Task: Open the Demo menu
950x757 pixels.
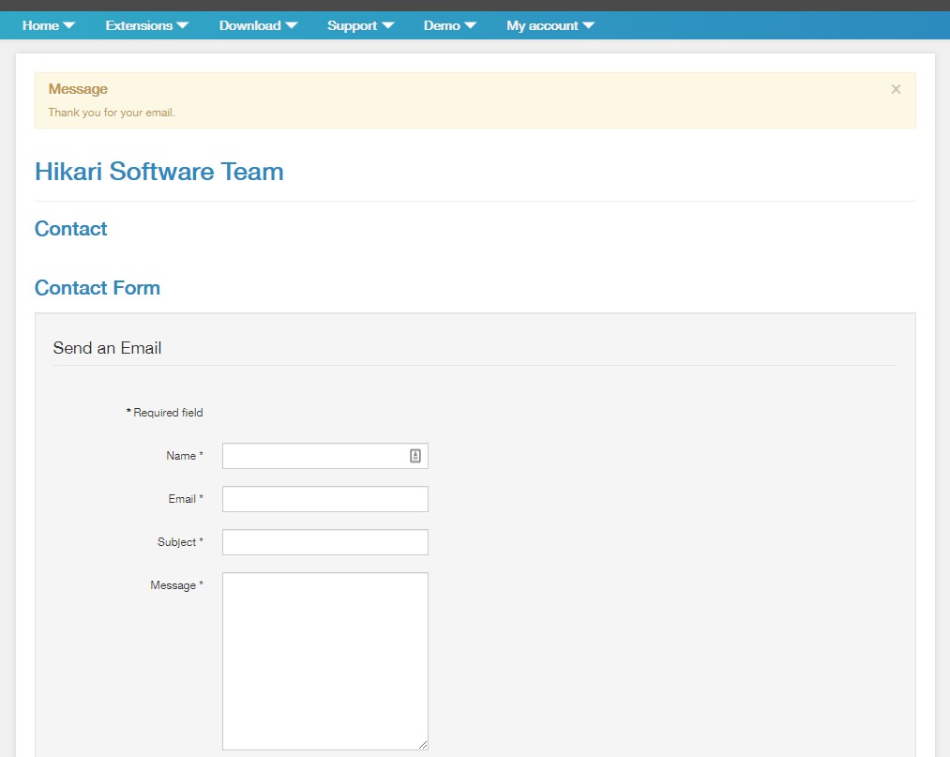Action: [x=449, y=25]
